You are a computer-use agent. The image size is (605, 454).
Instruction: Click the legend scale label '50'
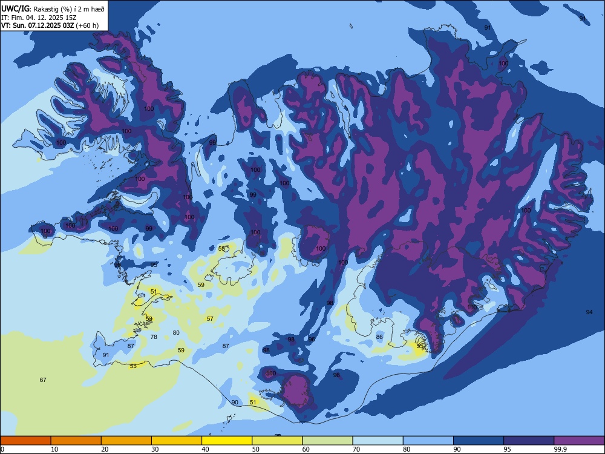[255, 449]
